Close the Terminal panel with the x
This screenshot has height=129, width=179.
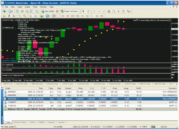pos(2,87)
